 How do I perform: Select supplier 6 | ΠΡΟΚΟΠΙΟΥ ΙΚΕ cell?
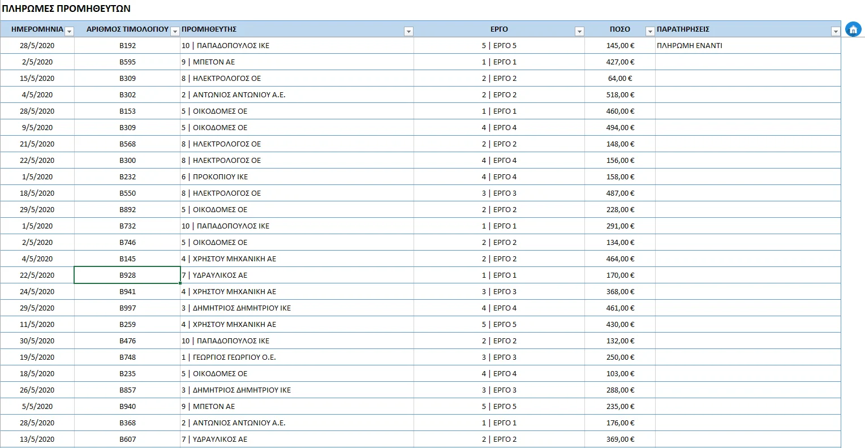click(x=297, y=176)
